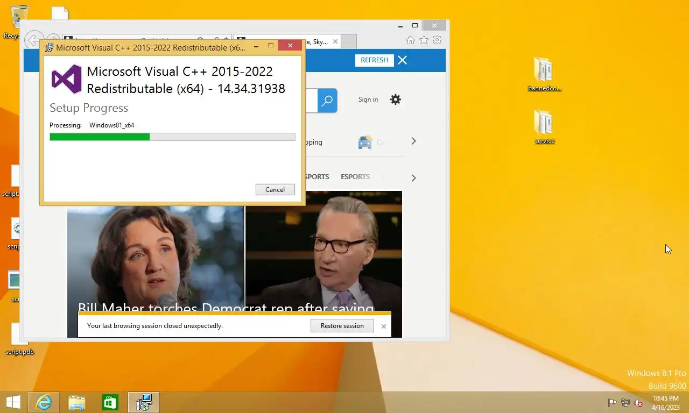Open Internet Explorer home page icon
The width and height of the screenshot is (689, 413).
coord(411,40)
